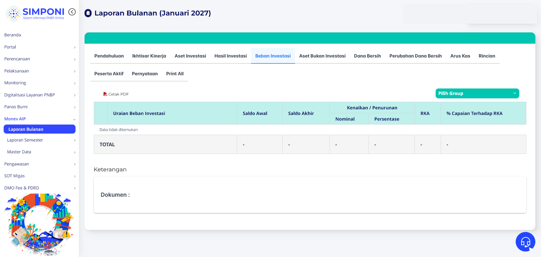Click the Data tidak ditemukan message
The width and height of the screenshot is (541, 257).
pyautogui.click(x=119, y=130)
